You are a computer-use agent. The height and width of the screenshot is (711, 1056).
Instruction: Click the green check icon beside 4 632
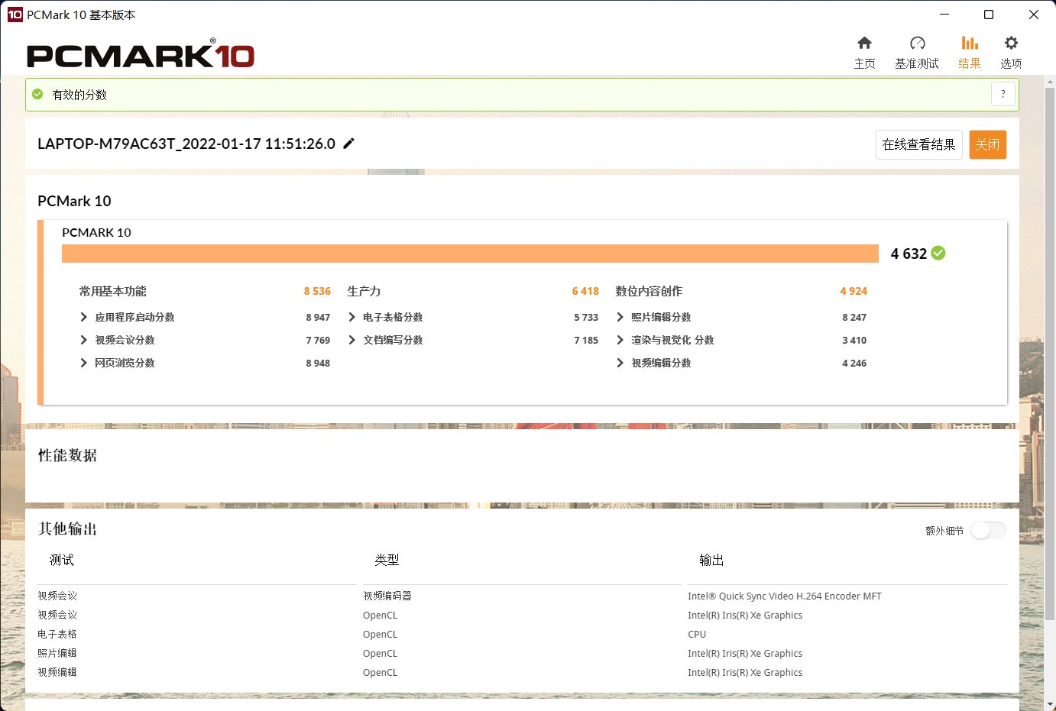938,253
